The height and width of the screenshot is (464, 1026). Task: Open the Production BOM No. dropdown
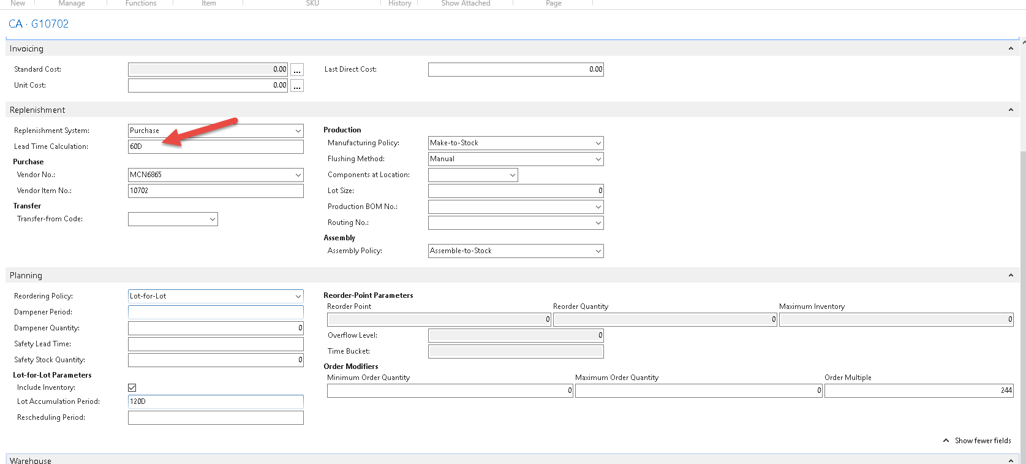598,207
